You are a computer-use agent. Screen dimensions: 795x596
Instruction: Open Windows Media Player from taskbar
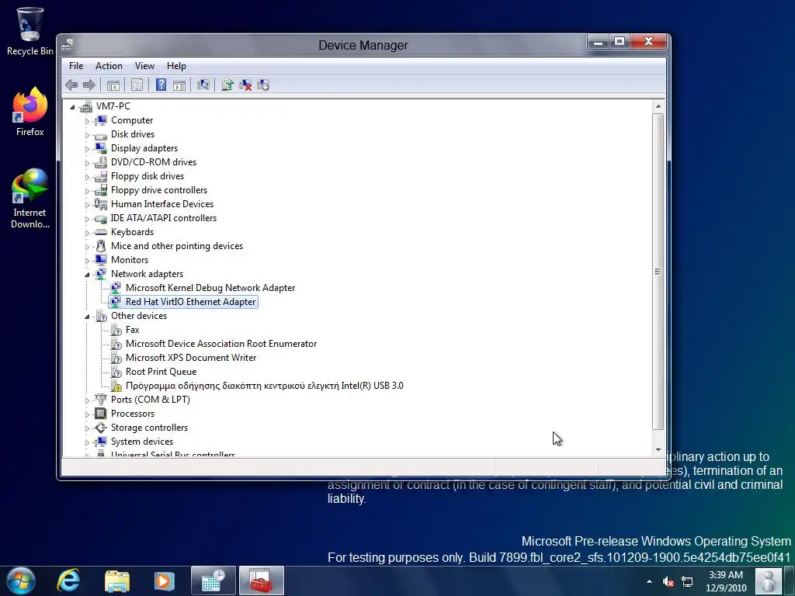(x=164, y=580)
